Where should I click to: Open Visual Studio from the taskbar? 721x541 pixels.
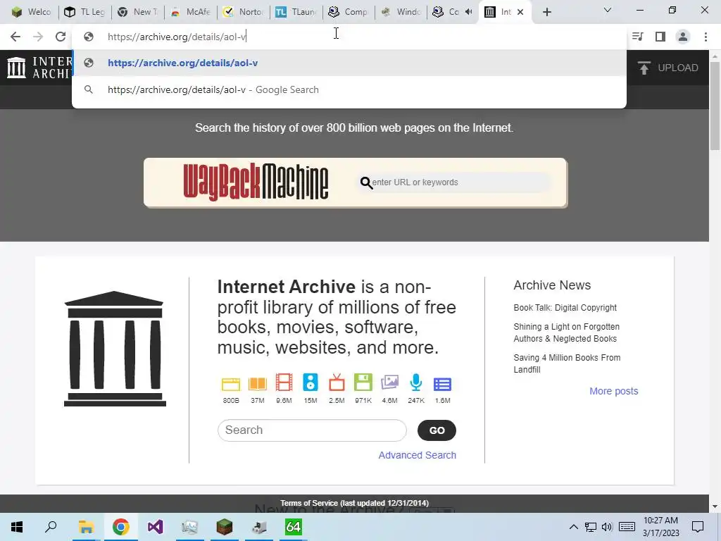(x=156, y=527)
